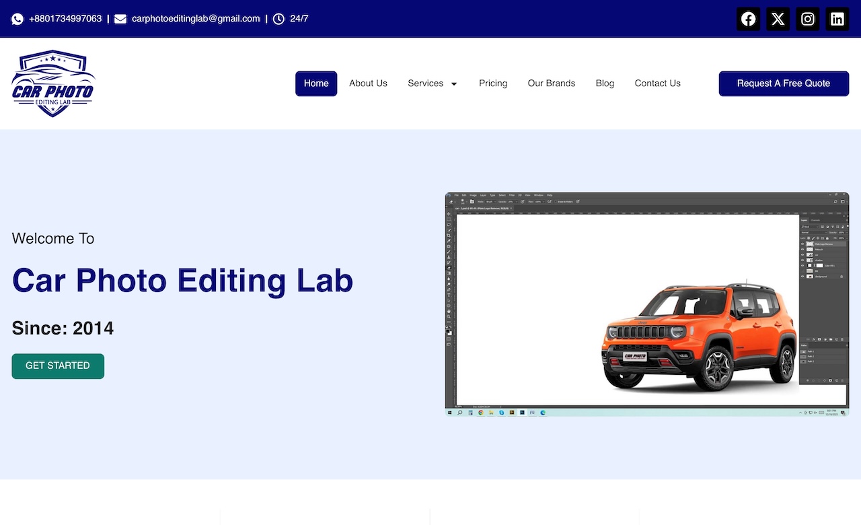The height and width of the screenshot is (525, 861).
Task: Select the Move tool in Photoshop
Action: click(x=448, y=214)
